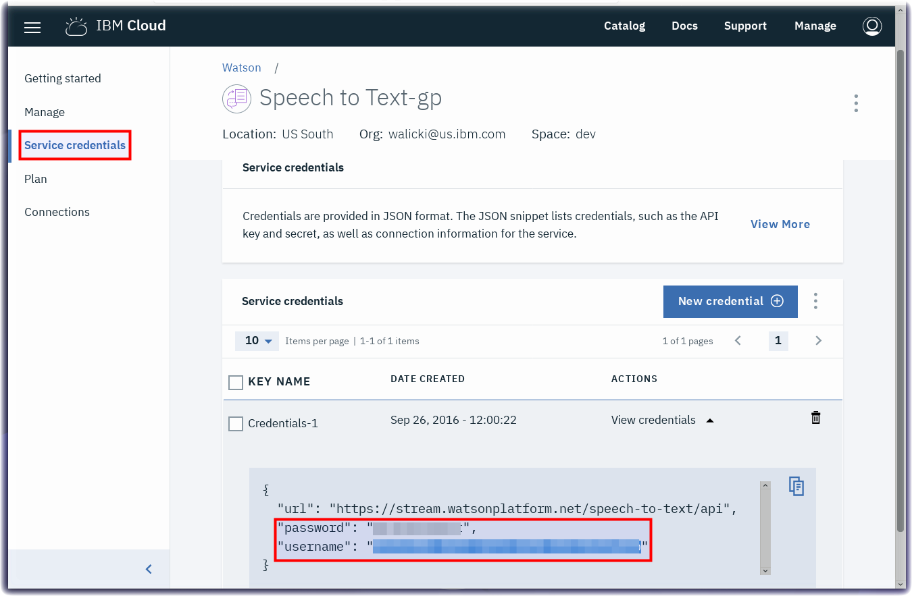912x596 pixels.
Task: Open credentials table overflow kebab menu
Action: pyautogui.click(x=815, y=301)
